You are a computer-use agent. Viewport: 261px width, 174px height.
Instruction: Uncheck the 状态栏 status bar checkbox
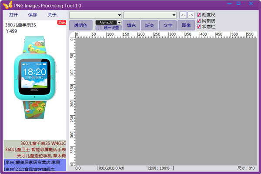(x=199, y=27)
